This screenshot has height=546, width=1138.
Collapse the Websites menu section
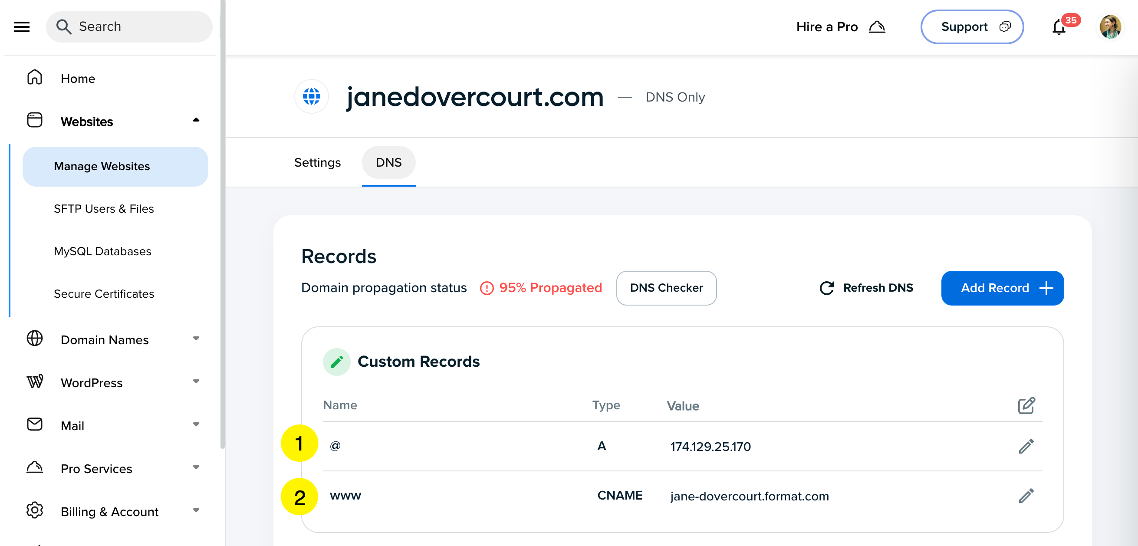click(x=196, y=121)
